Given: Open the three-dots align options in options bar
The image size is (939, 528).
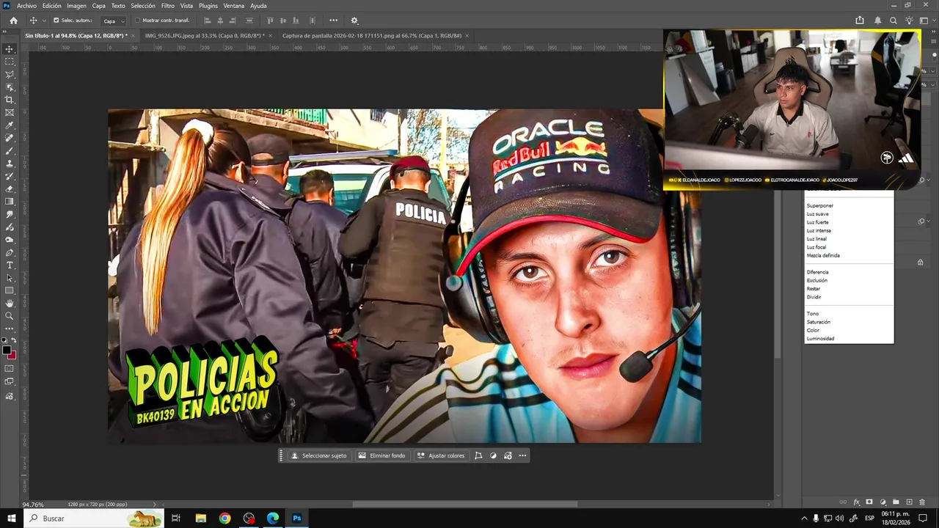Looking at the screenshot, I should 334,21.
